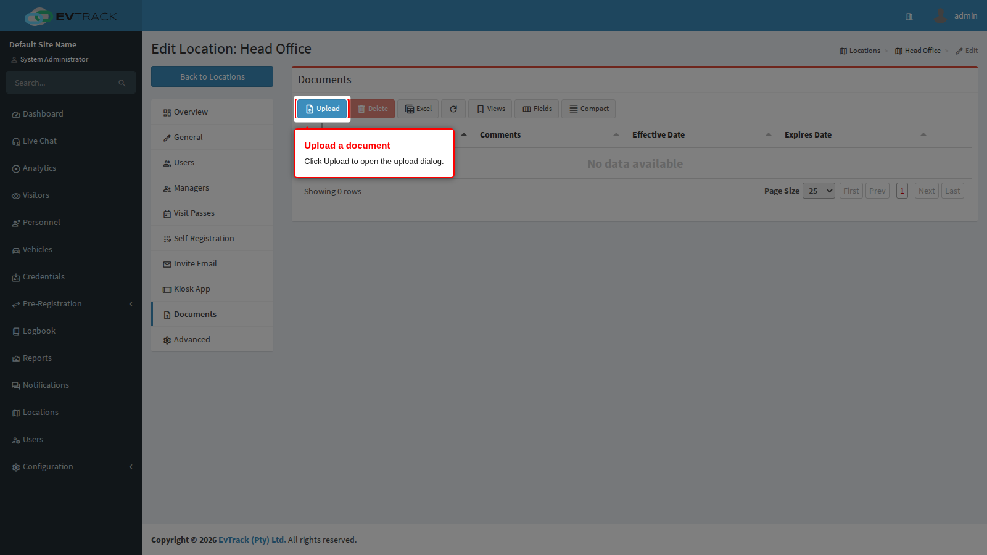
Task: Click the EvTrack logo
Action: point(70,16)
